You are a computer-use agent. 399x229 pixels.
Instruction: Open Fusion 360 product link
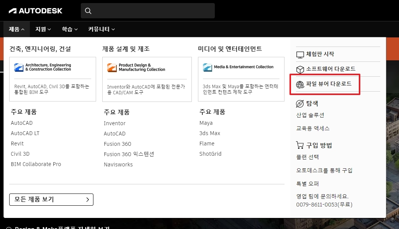[x=117, y=144]
